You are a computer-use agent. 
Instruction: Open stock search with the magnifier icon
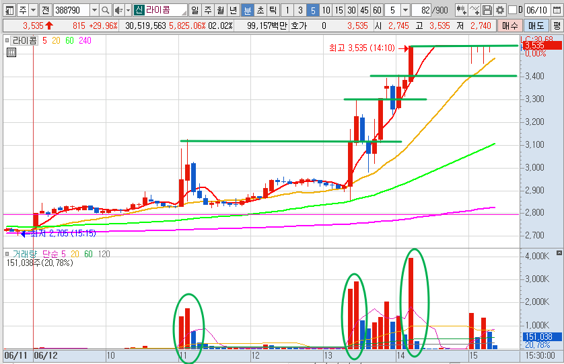[105, 10]
